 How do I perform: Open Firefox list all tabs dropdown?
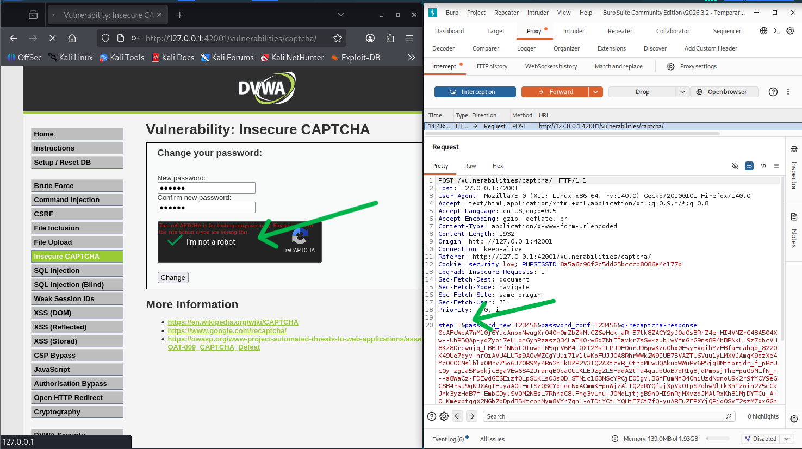click(x=341, y=15)
